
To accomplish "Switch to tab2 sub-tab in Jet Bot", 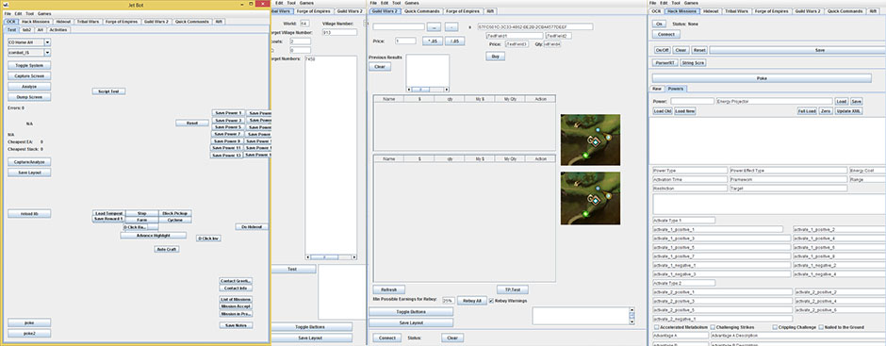I will [x=26, y=30].
